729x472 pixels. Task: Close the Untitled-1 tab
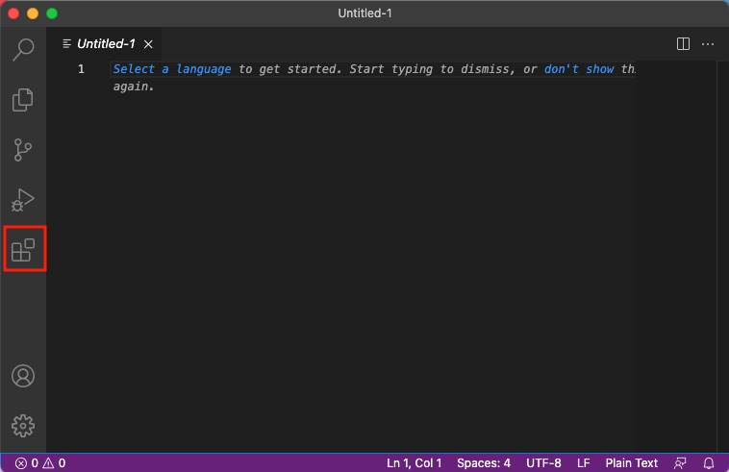[x=148, y=43]
